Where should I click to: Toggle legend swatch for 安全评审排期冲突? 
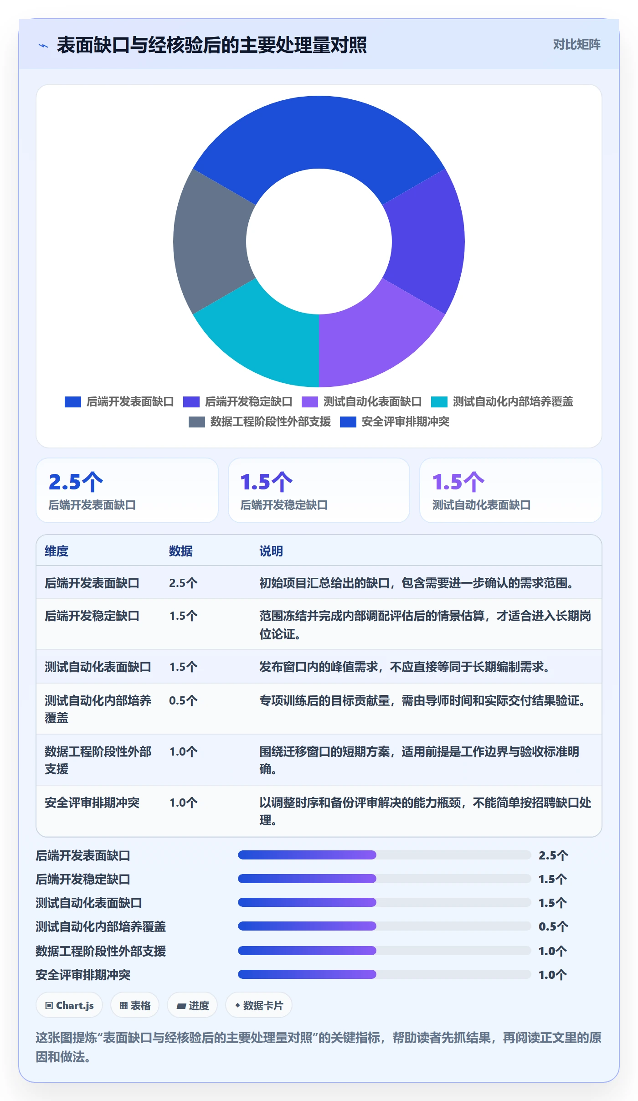[348, 422]
